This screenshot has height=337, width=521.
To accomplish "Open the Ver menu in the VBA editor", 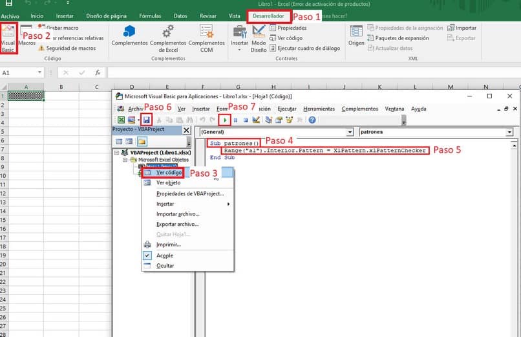I will point(182,109).
